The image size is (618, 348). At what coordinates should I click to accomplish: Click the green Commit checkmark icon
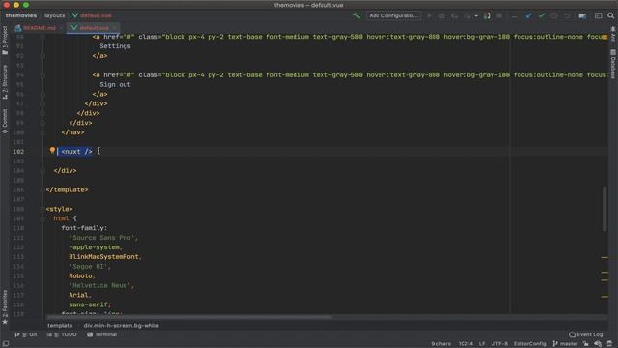tap(542, 15)
